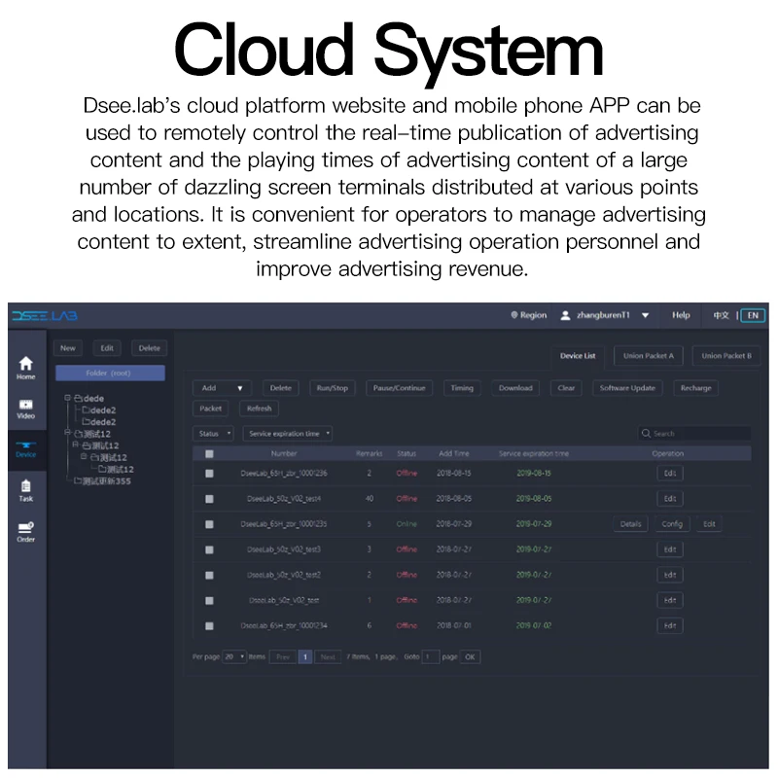Select page 1 in pagination
Image resolution: width=778 pixels, height=778 pixels.
(305, 656)
